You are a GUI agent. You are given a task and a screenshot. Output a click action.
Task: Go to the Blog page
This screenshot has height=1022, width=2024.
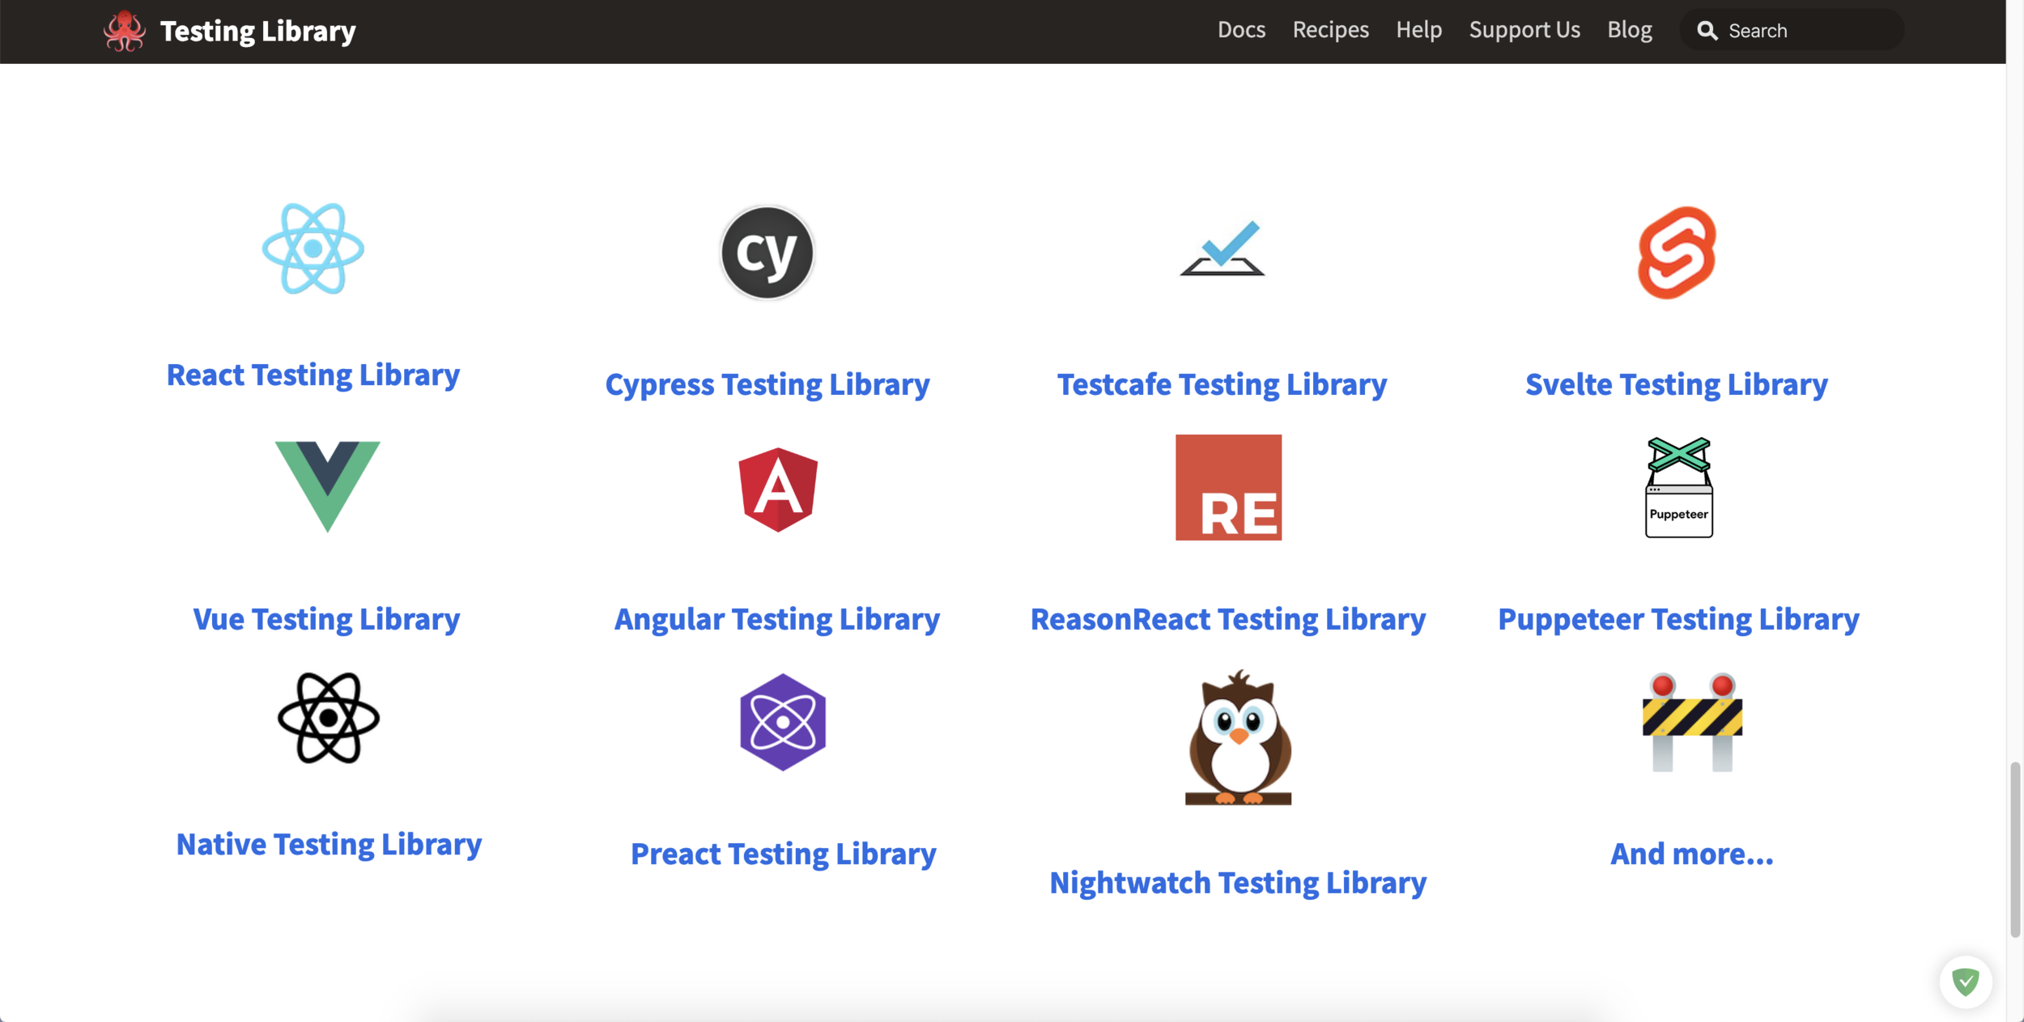coord(1629,30)
